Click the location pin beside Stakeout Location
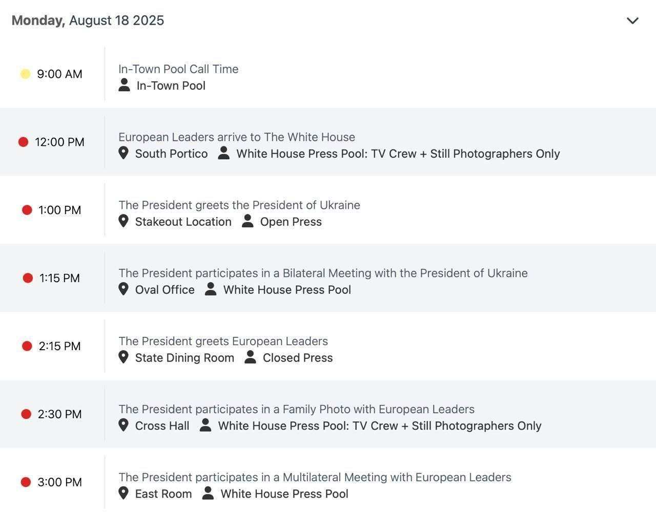The image size is (656, 512). tap(124, 221)
